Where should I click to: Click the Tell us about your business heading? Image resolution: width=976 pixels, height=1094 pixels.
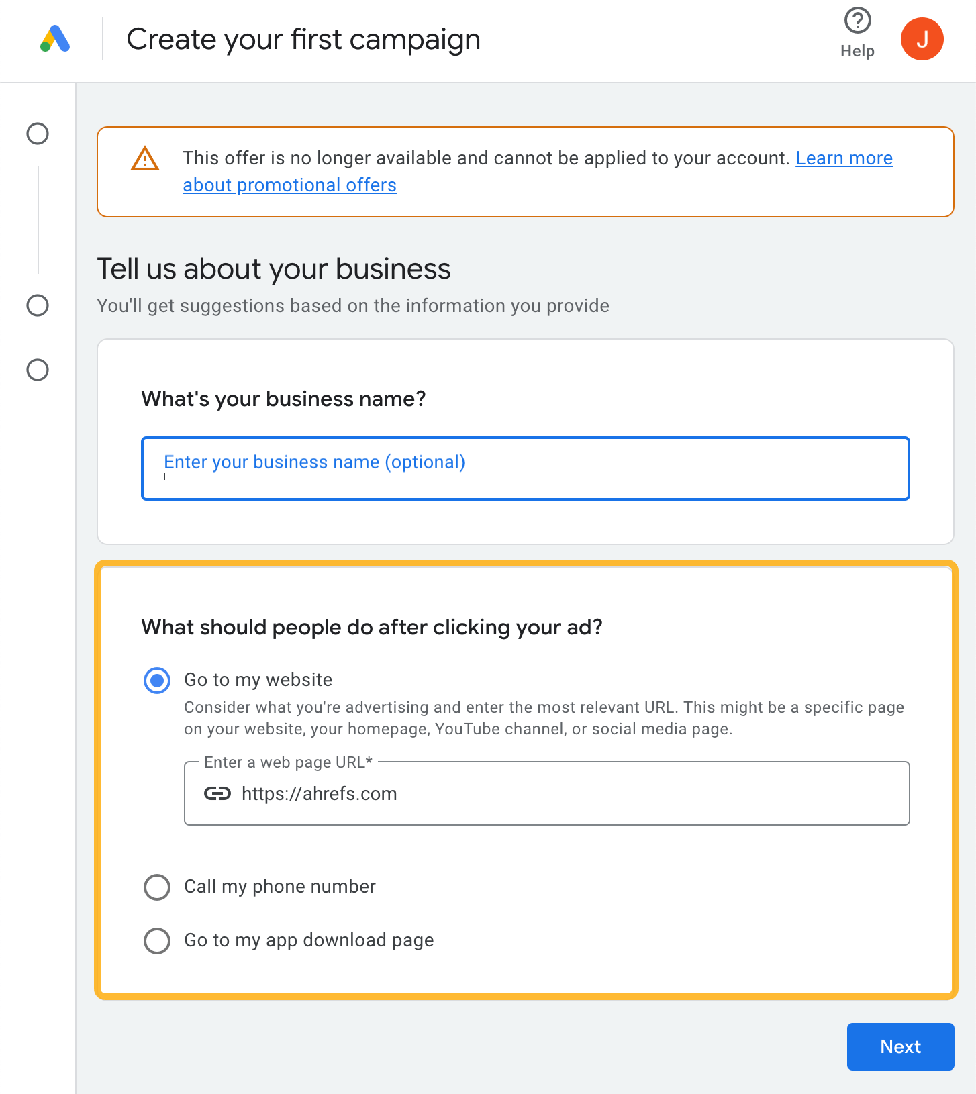pos(274,268)
